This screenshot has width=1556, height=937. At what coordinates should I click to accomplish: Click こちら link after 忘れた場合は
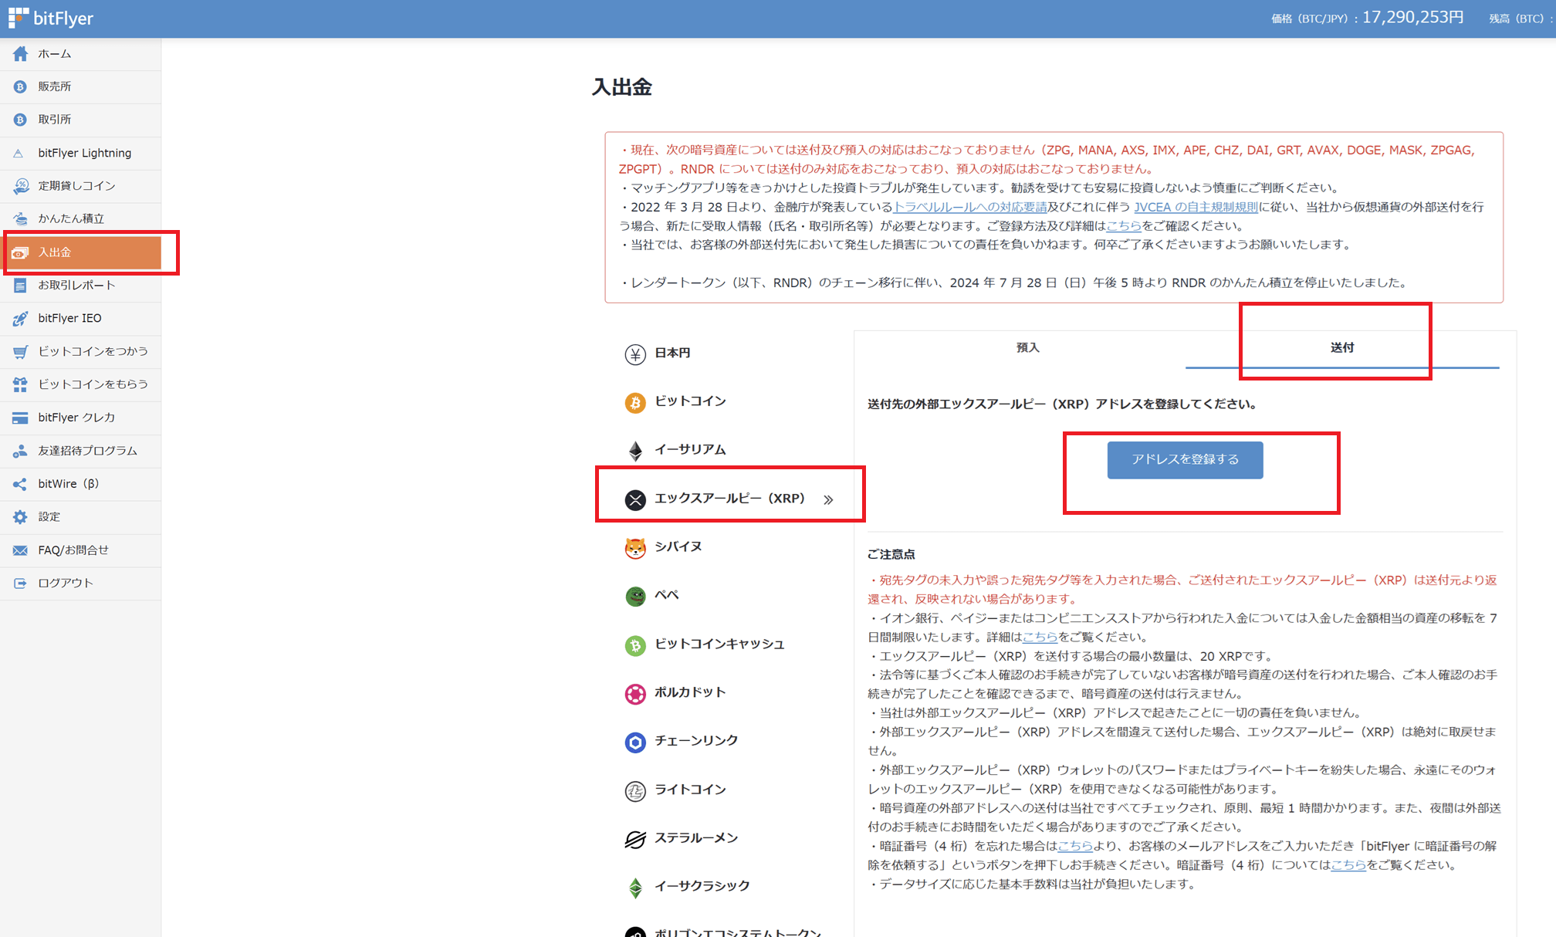pyautogui.click(x=1075, y=846)
